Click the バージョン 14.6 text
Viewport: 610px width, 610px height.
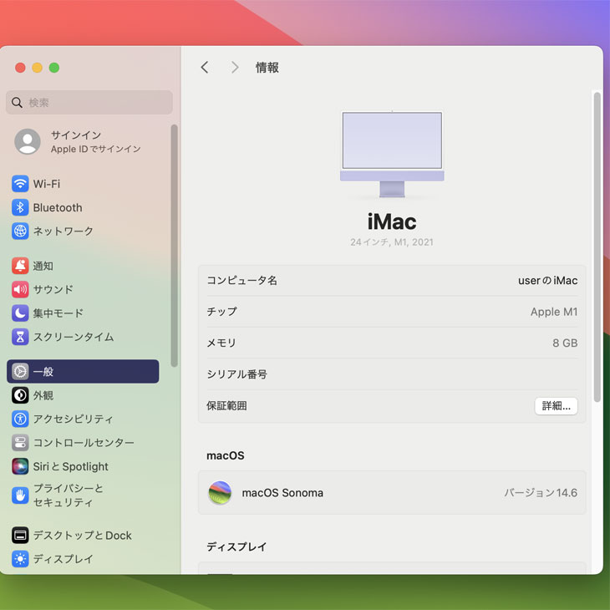coord(541,492)
